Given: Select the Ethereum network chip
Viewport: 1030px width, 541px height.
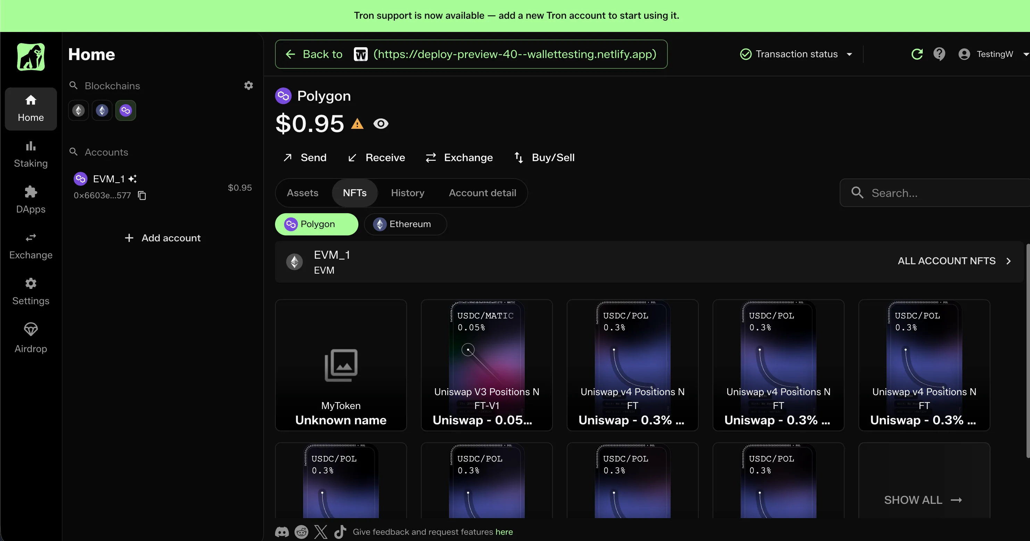Looking at the screenshot, I should [406, 224].
